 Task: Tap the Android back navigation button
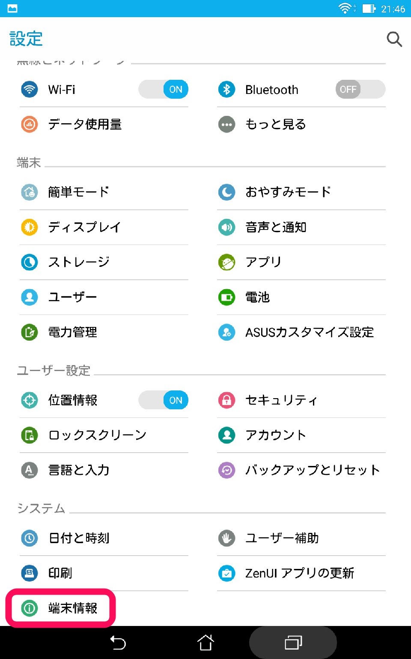pos(118,643)
